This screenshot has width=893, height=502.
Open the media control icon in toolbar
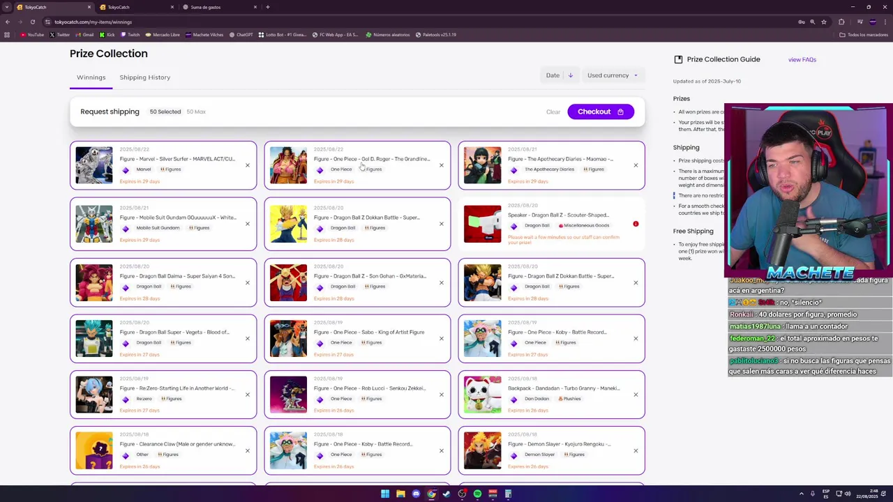pos(860,22)
